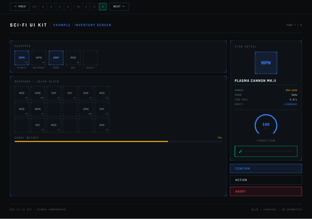Click the empty slot left of KEY ×2
312x219 pixels.
coord(22,125)
